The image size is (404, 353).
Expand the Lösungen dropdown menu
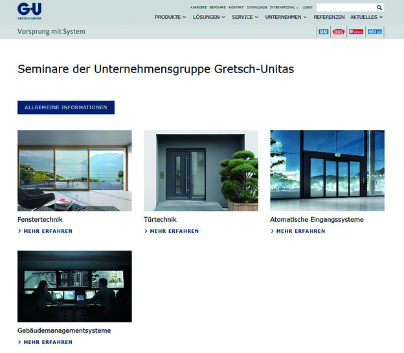tap(208, 17)
